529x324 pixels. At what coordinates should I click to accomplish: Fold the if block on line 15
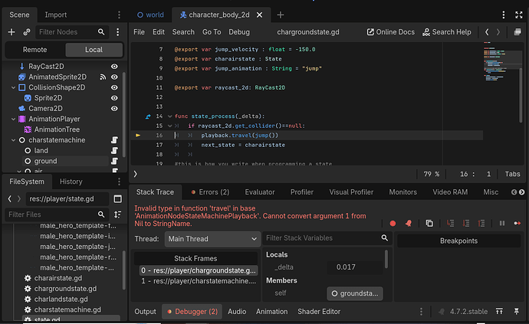click(x=169, y=126)
